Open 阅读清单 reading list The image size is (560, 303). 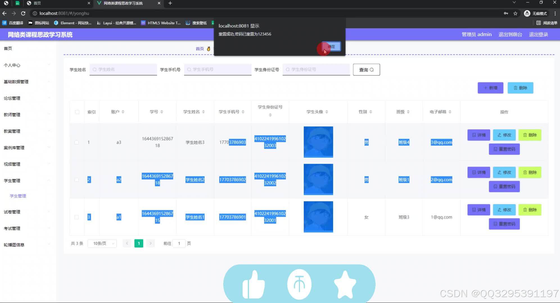(x=547, y=23)
